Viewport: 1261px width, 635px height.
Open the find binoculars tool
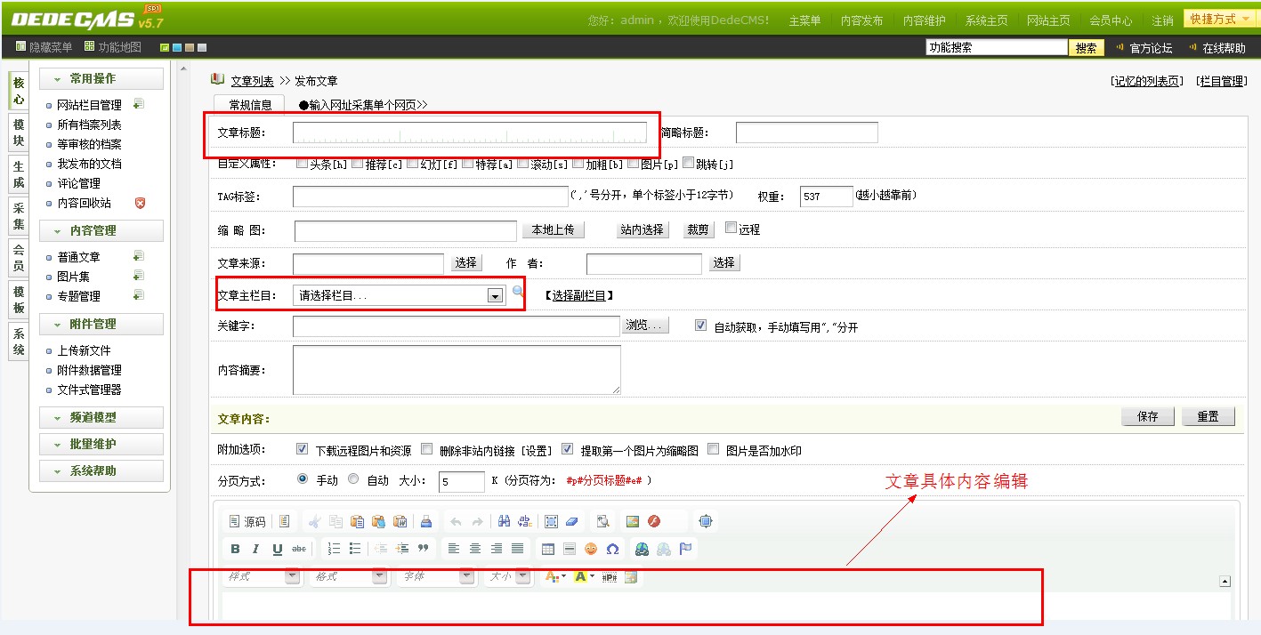point(504,522)
